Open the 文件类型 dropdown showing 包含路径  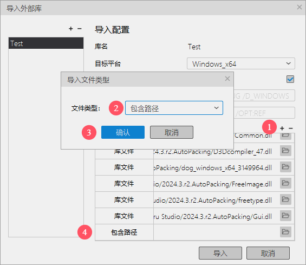pyautogui.click(x=174, y=108)
